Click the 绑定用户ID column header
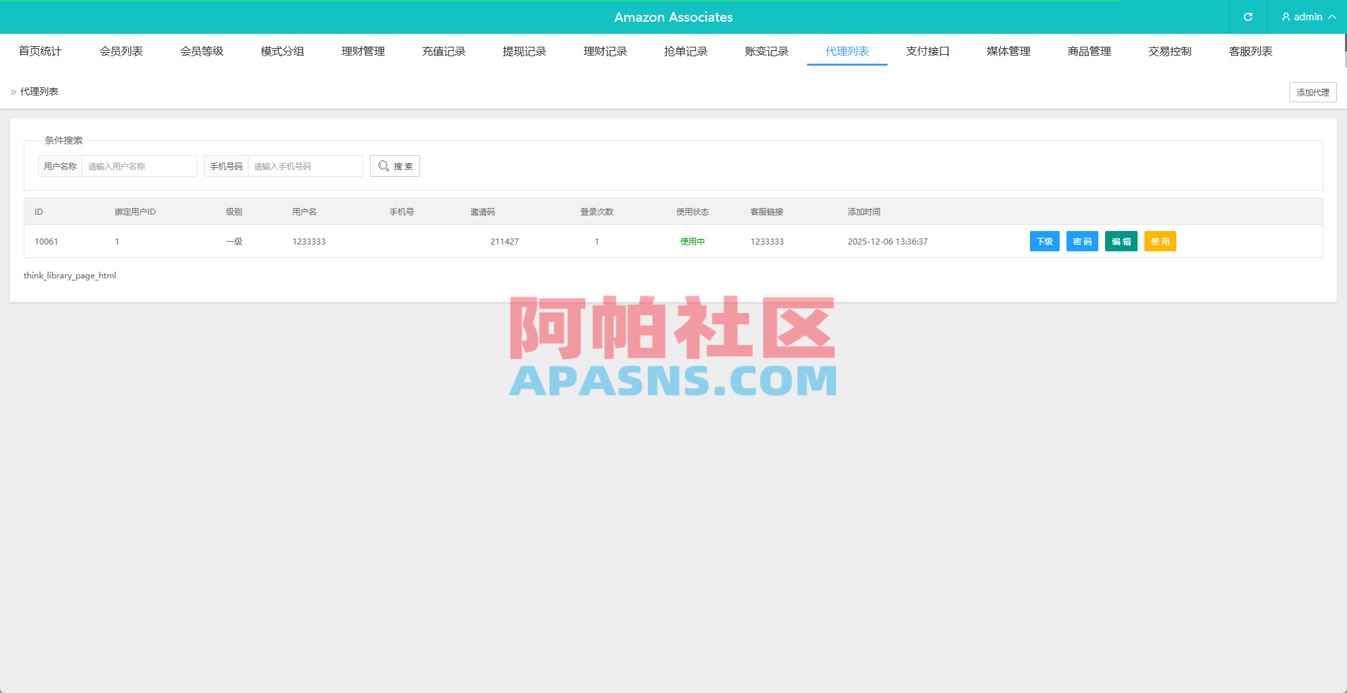The width and height of the screenshot is (1347, 693). 135,212
